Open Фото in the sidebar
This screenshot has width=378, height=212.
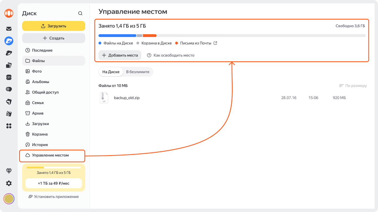(54, 71)
